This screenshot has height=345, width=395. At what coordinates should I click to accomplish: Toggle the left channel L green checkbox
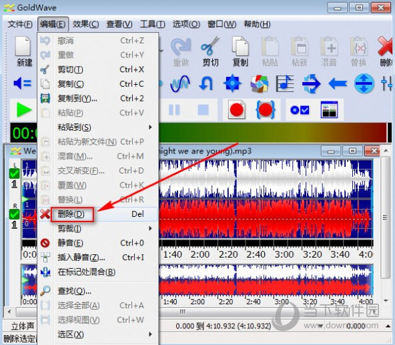[15, 174]
